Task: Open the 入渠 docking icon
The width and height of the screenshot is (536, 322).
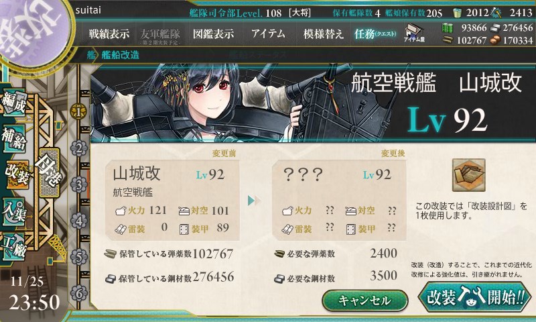Action: [14, 211]
